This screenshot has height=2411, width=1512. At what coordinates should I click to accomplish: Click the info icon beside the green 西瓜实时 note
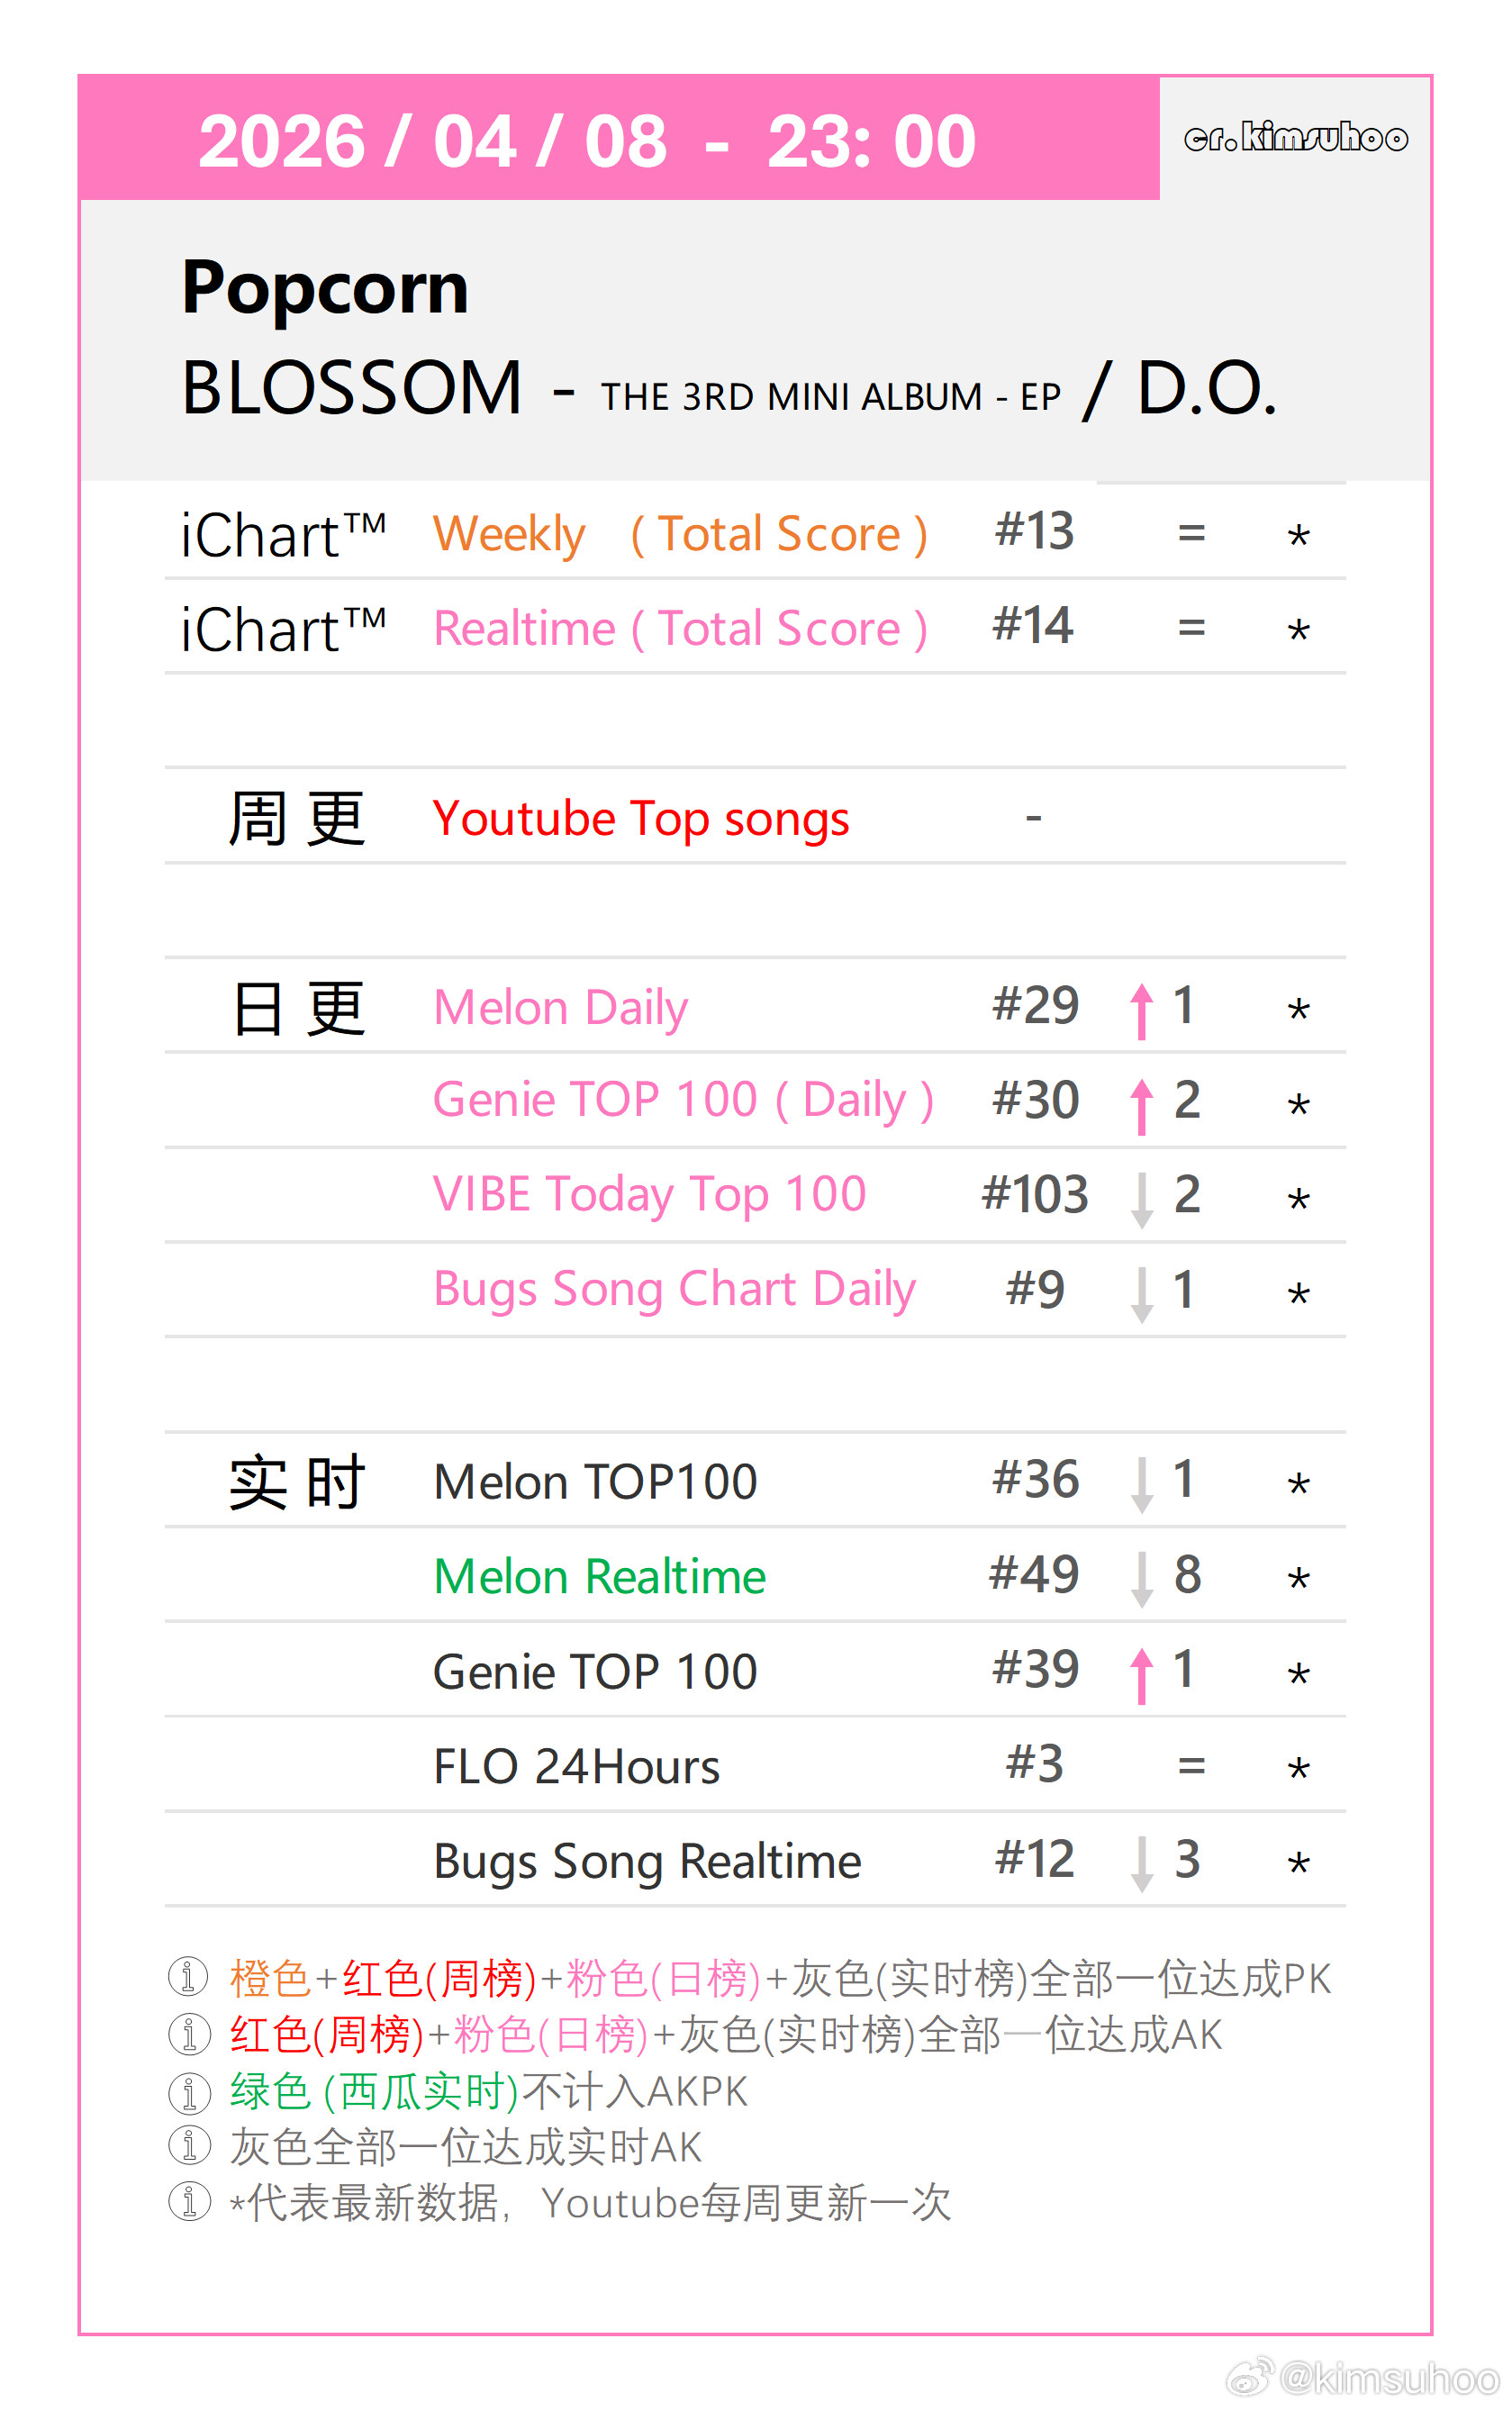click(x=188, y=2090)
